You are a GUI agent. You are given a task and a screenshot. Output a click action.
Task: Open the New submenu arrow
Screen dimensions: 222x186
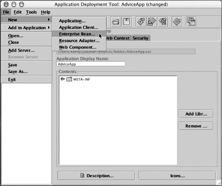click(49, 20)
